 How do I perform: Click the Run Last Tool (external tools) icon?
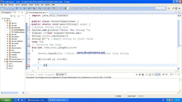pyautogui.click(x=34, y=8)
